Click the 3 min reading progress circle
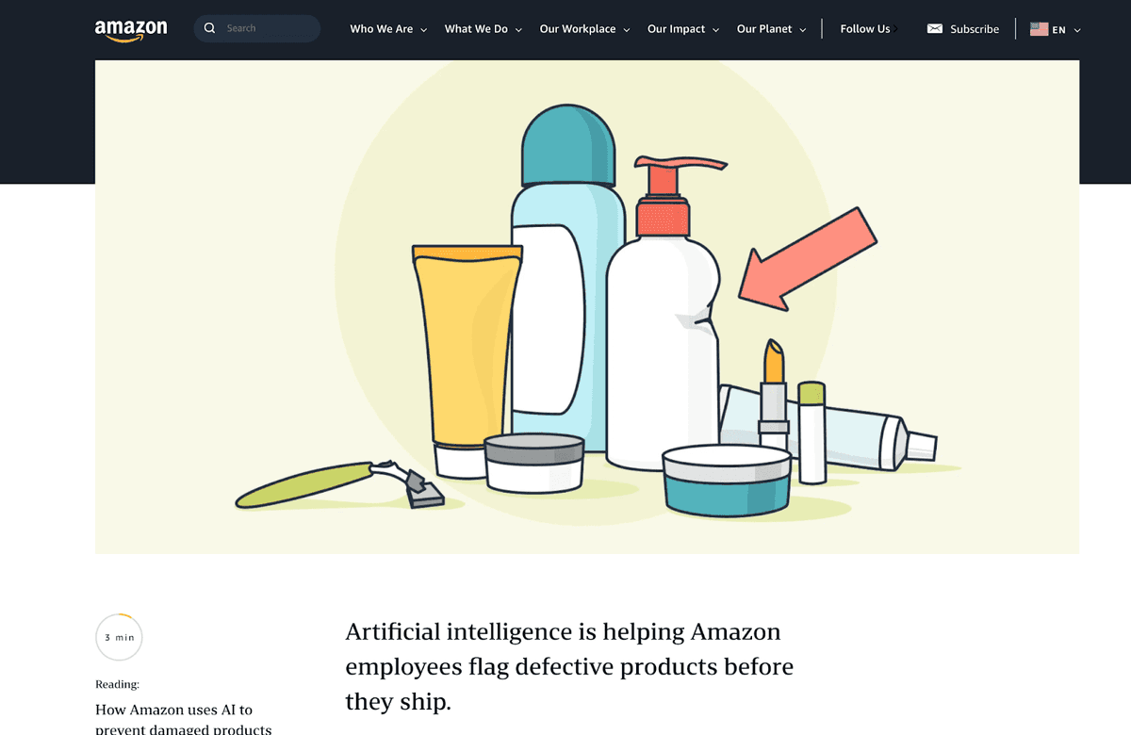The height and width of the screenshot is (735, 1131). [119, 637]
